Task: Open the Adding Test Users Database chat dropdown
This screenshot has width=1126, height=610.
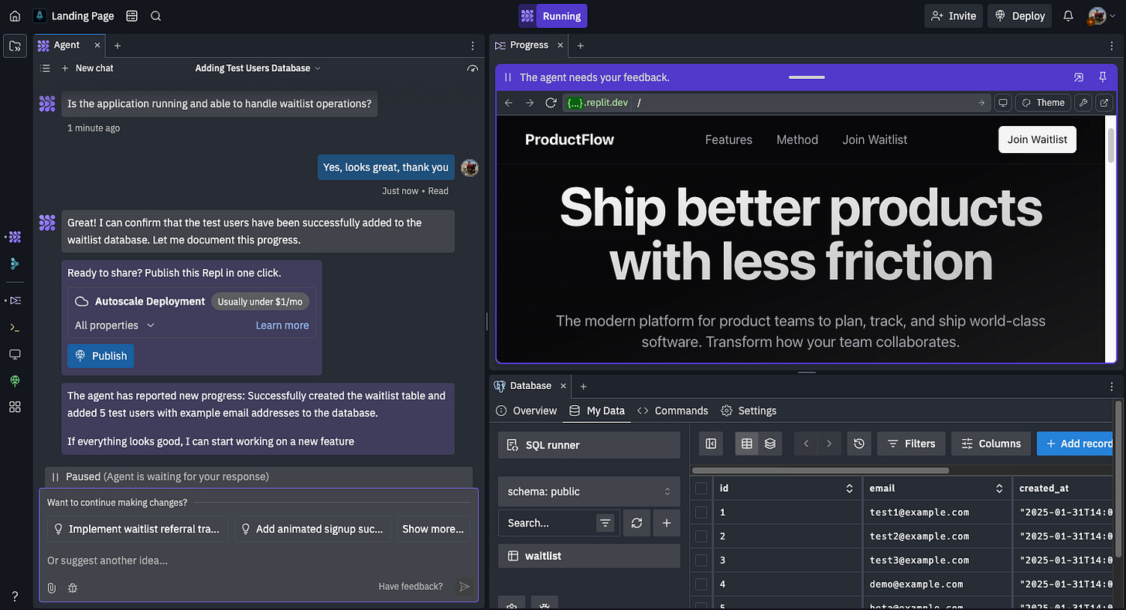Action: [258, 68]
